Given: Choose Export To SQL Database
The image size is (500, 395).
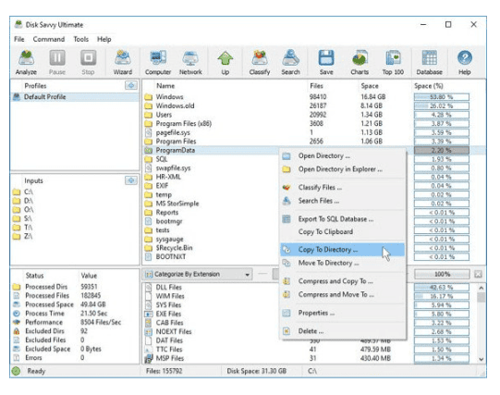Looking at the screenshot, I should click(x=343, y=219).
